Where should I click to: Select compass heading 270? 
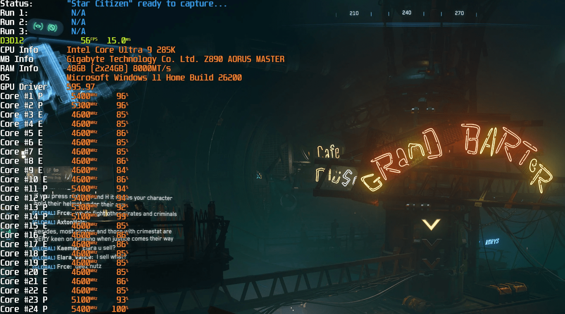(x=459, y=13)
